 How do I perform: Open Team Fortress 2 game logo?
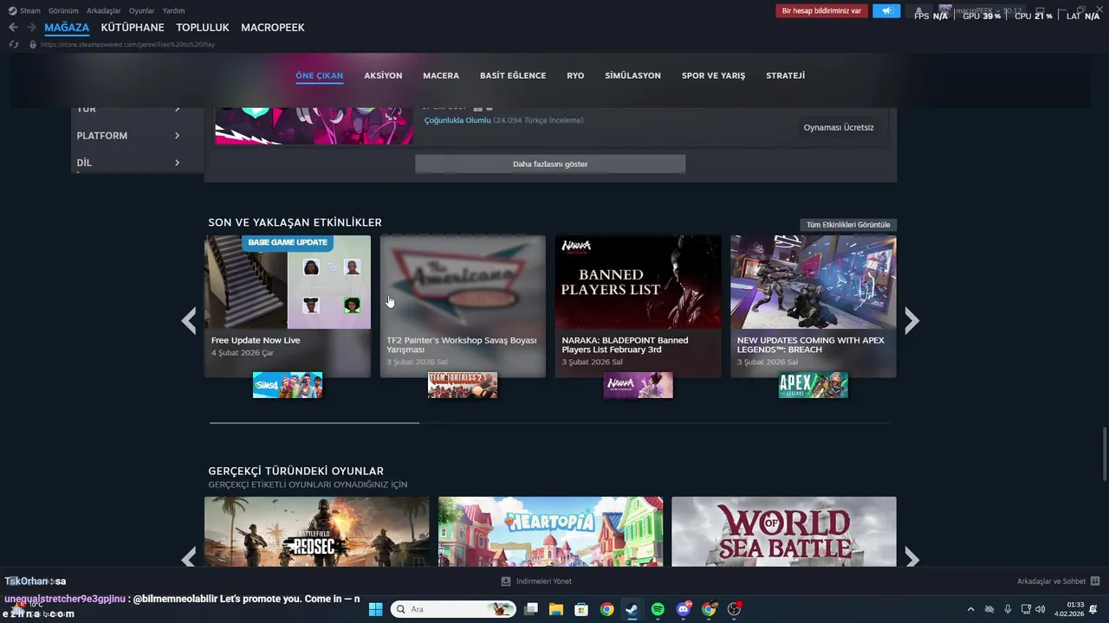tap(463, 385)
